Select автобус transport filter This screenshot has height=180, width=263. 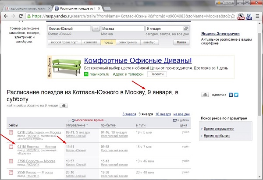pos(149,42)
